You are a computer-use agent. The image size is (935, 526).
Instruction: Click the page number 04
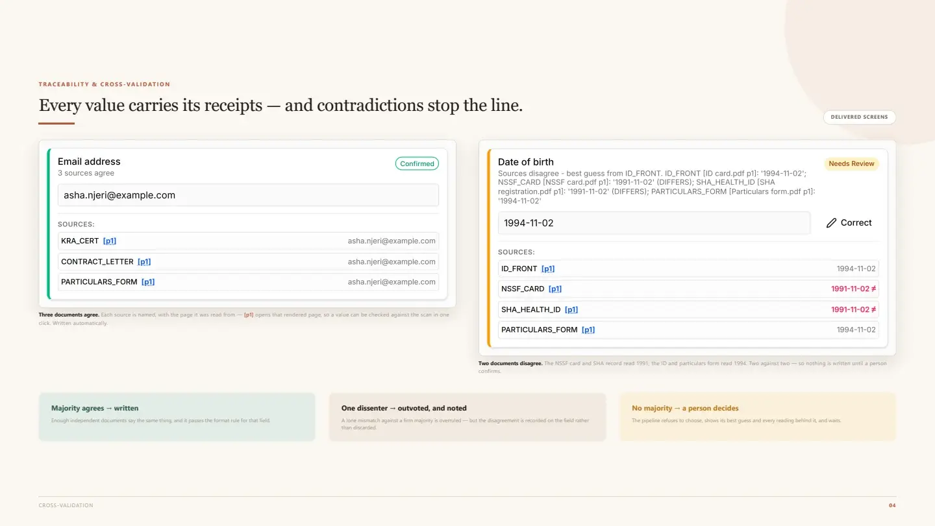coord(892,505)
